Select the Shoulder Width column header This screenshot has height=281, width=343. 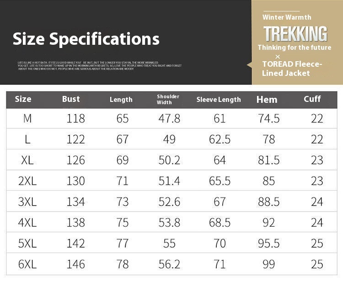[x=168, y=99]
